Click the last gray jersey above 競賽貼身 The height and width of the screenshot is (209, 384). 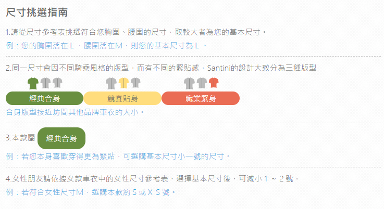pyautogui.click(x=135, y=83)
